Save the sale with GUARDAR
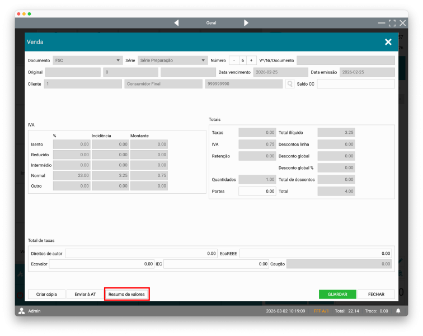 tap(337, 294)
